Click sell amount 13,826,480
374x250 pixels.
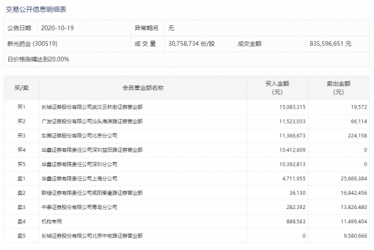353,208
